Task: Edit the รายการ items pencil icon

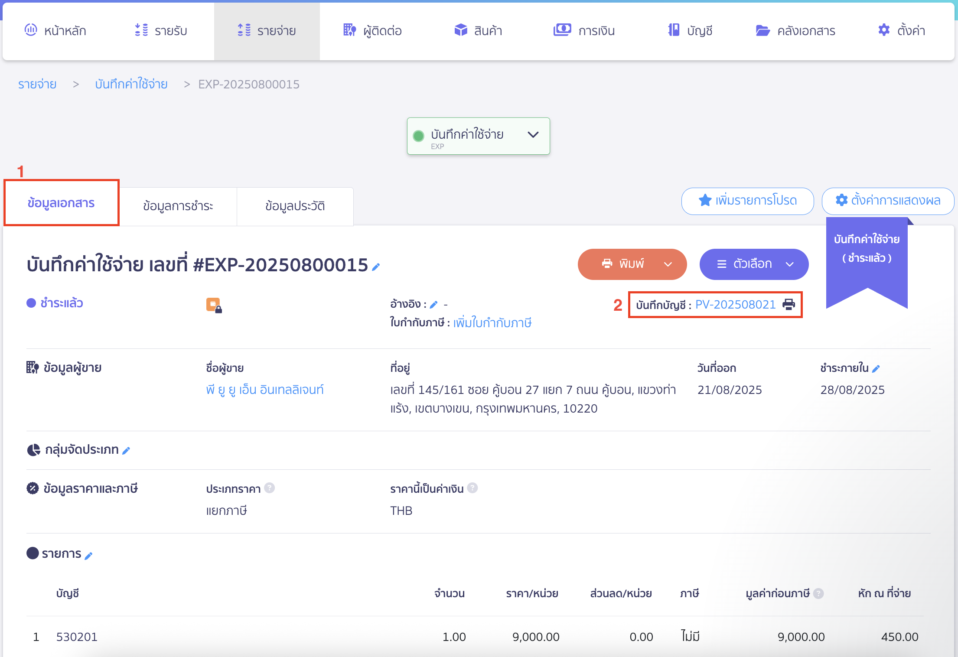Action: click(x=88, y=556)
